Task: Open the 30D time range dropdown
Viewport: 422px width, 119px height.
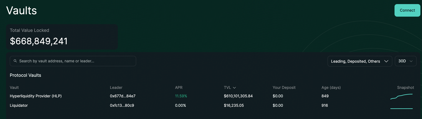Action: pyautogui.click(x=405, y=61)
